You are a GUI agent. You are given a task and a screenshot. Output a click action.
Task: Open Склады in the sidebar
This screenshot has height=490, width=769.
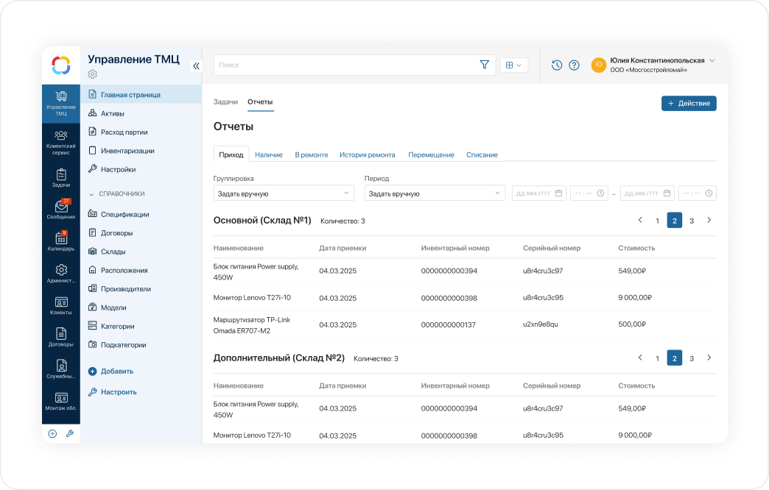(x=113, y=252)
